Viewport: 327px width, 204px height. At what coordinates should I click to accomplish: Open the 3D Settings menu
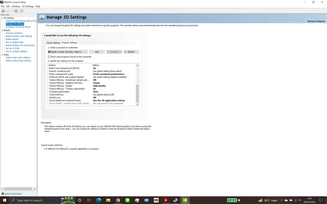tap(28, 6)
